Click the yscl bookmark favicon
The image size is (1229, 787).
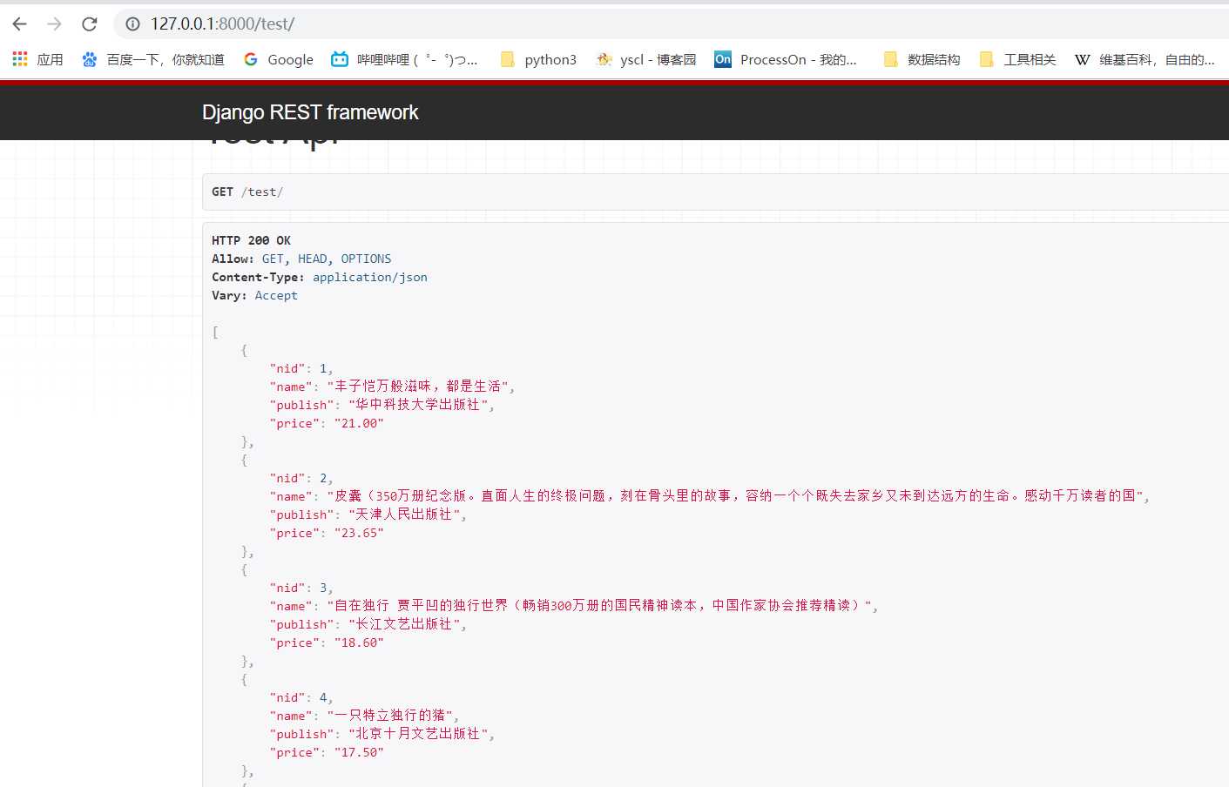tap(604, 59)
